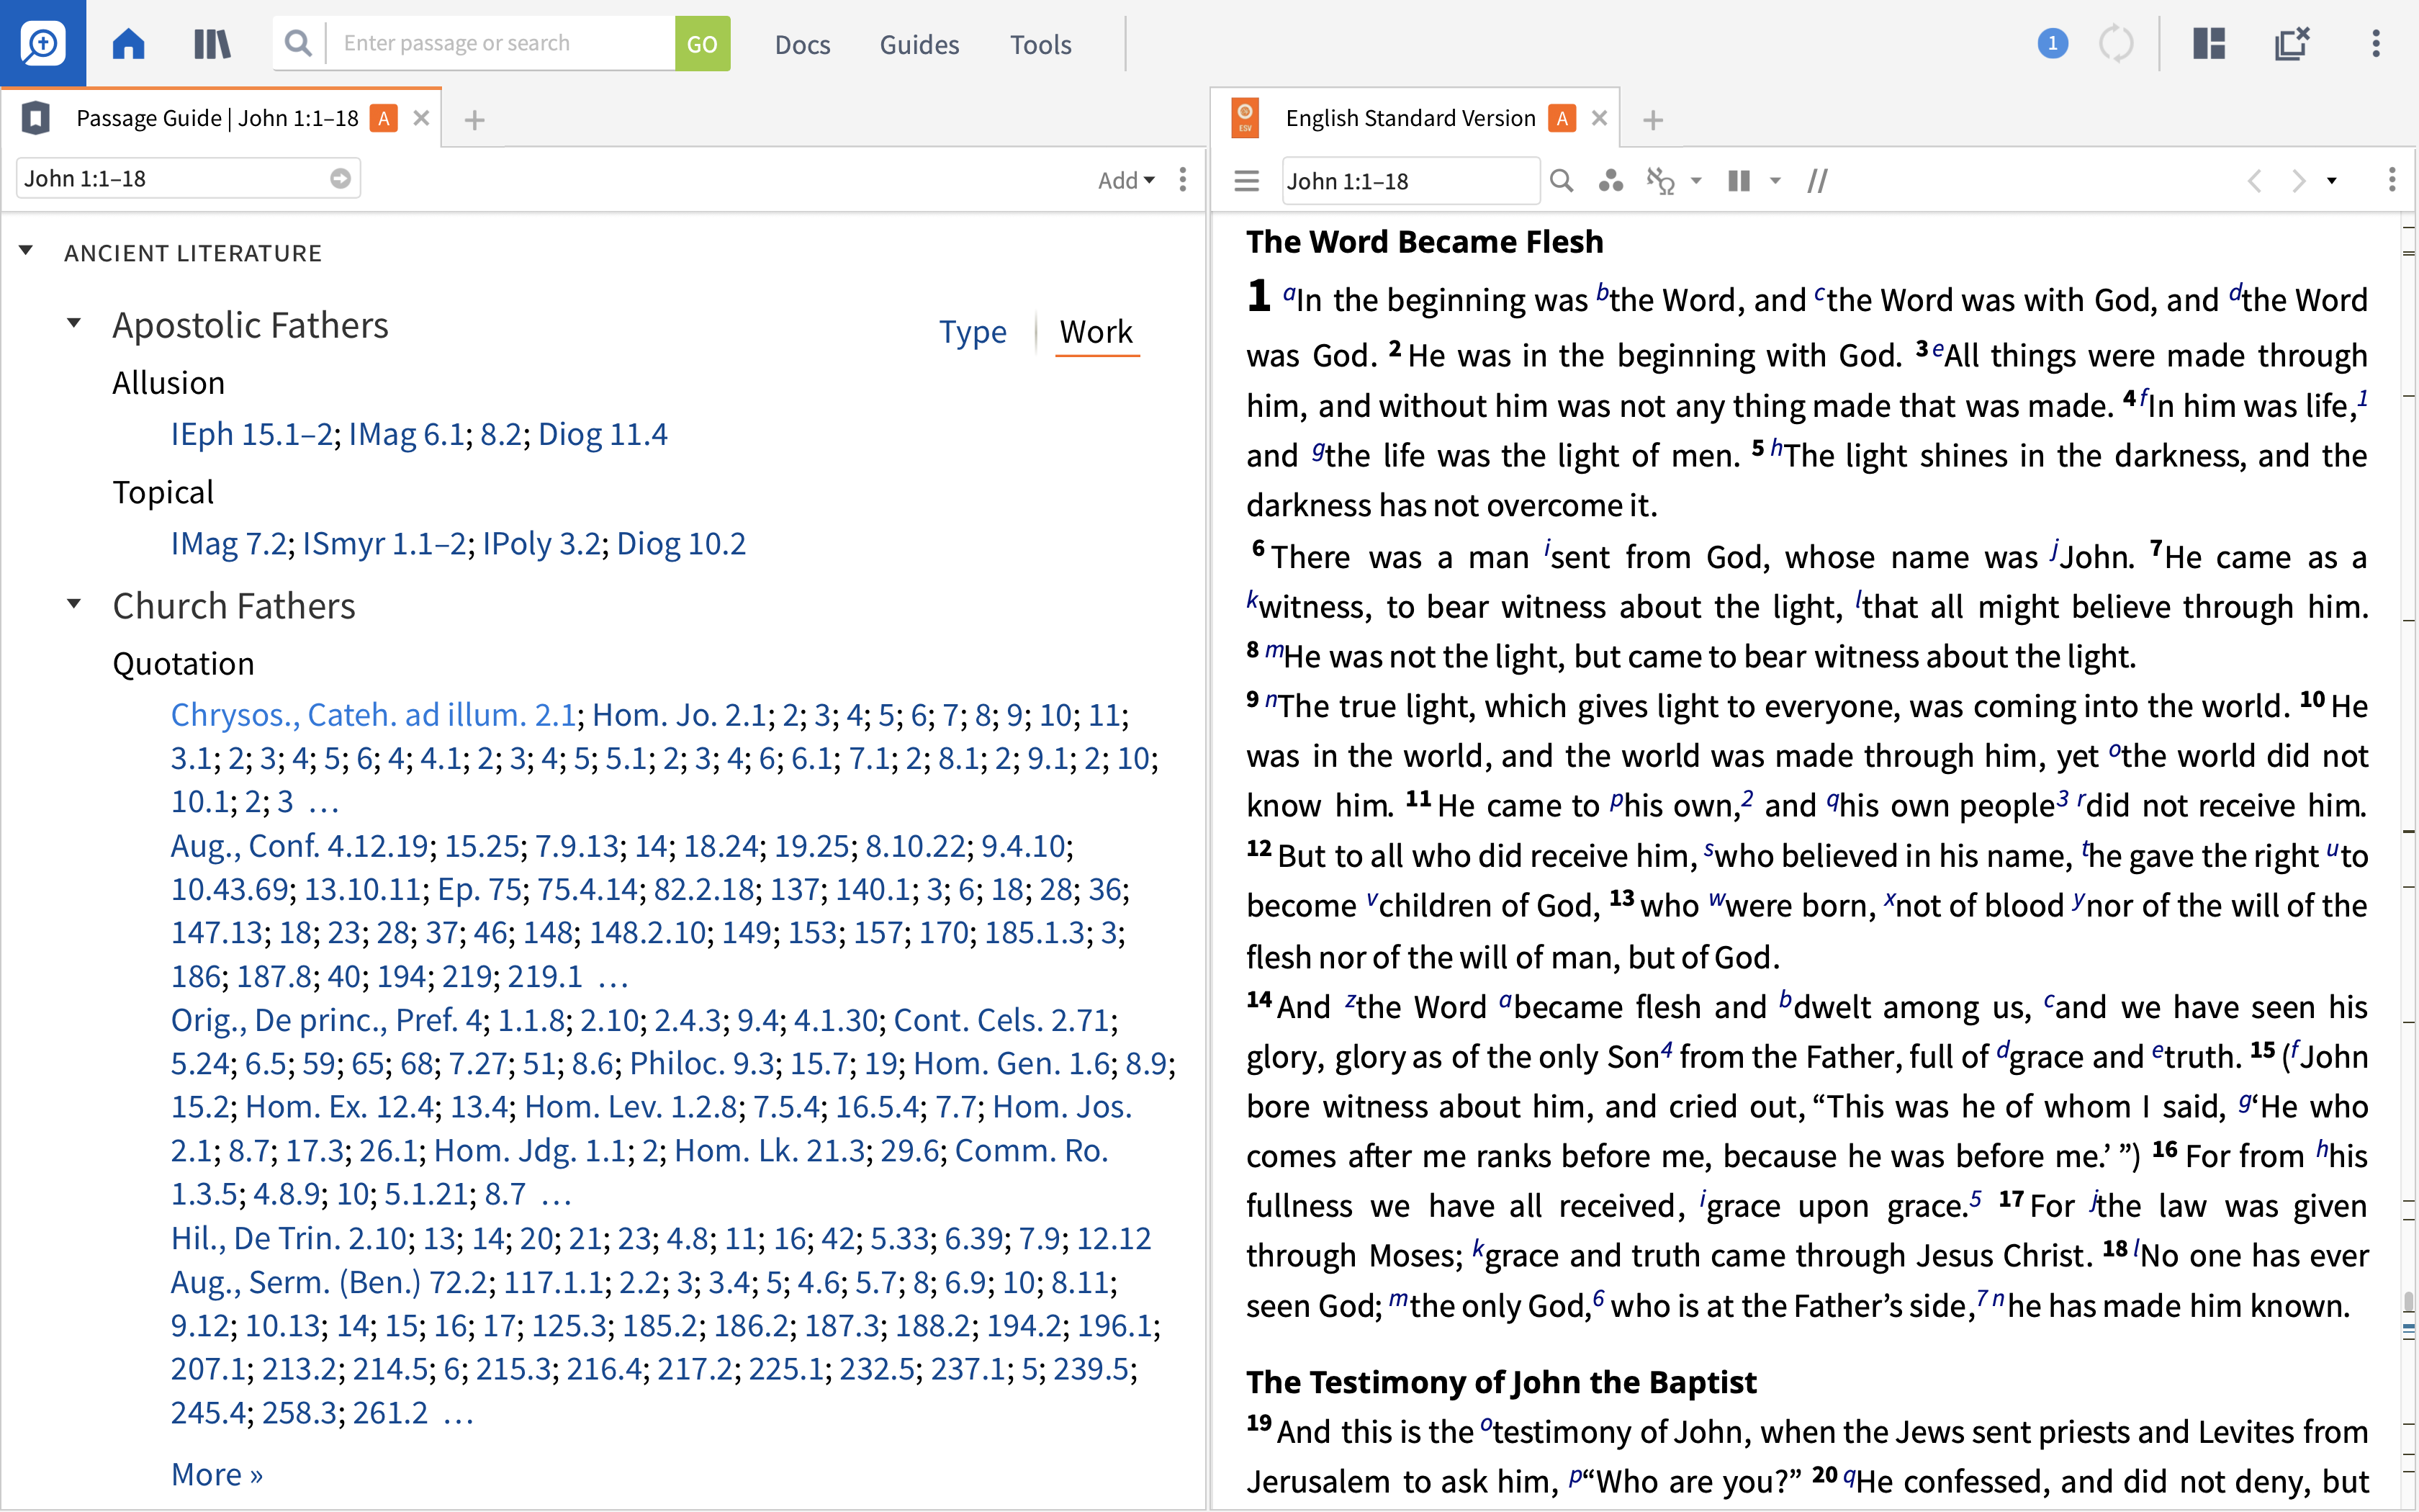Open Hil., De Trin. 2.10 link
The height and width of the screenshot is (1512, 2419).
pos(289,1238)
